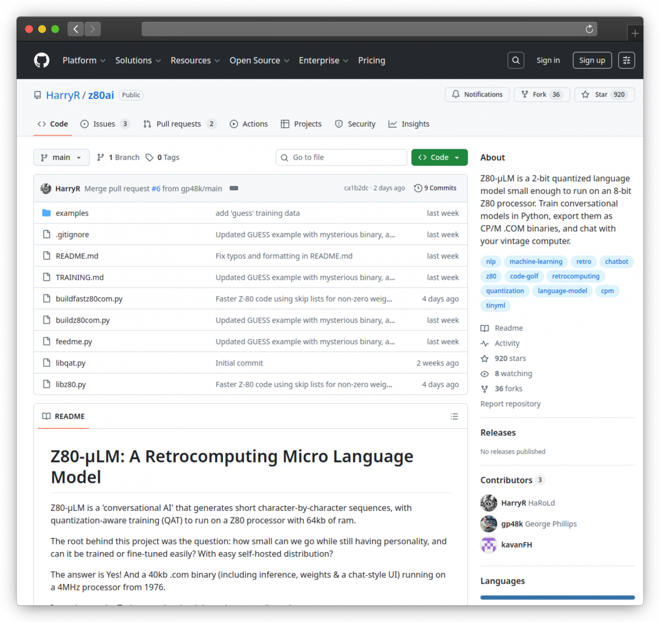Open a new browser tab with plus icon
This screenshot has height=622, width=660.
(x=635, y=33)
